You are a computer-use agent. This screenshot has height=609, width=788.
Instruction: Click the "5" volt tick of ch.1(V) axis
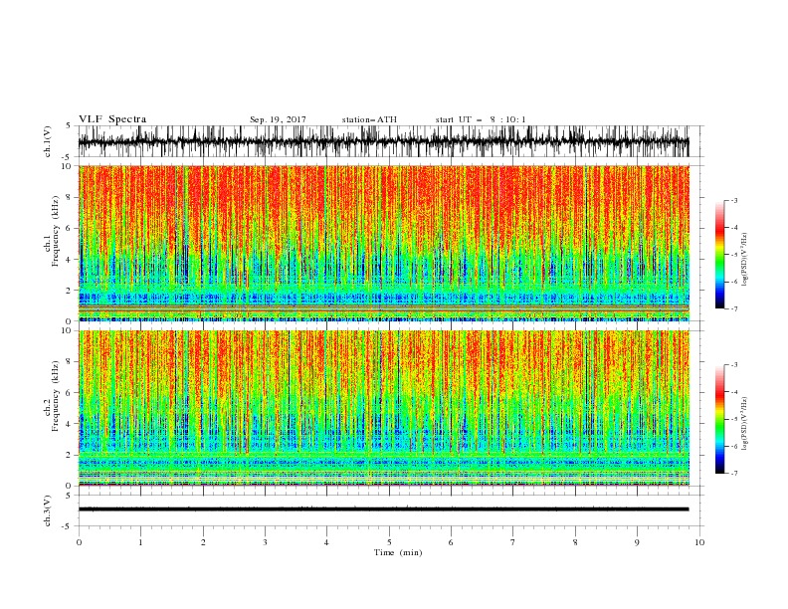pyautogui.click(x=69, y=126)
